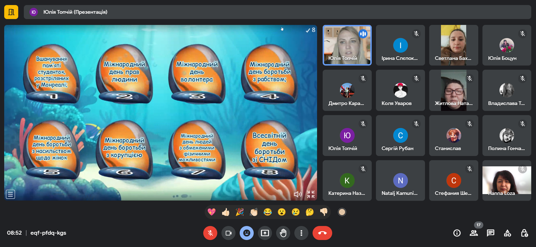
Task: Show the participants people panel
Action: [474, 233]
